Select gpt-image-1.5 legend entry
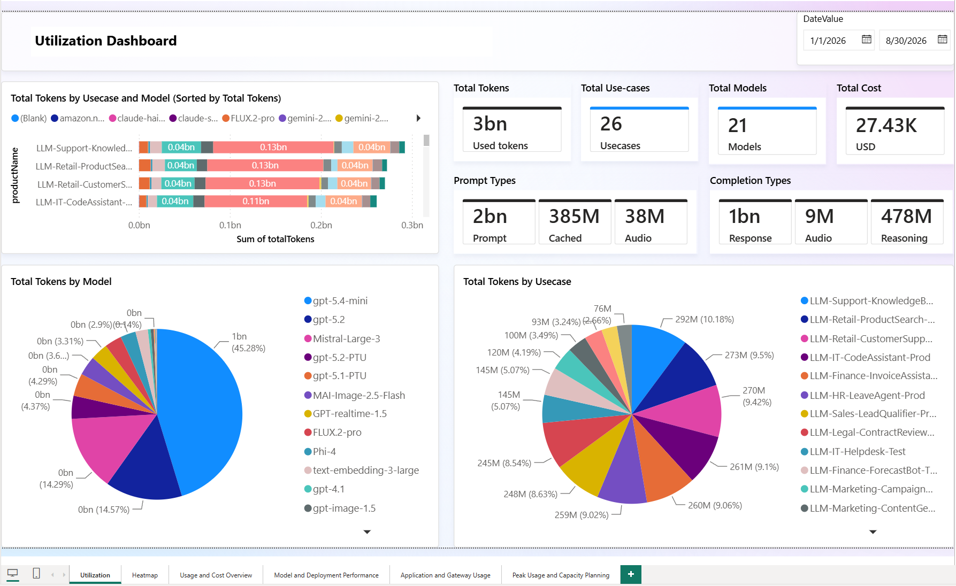Viewport: 956px width, 586px height. (x=340, y=508)
